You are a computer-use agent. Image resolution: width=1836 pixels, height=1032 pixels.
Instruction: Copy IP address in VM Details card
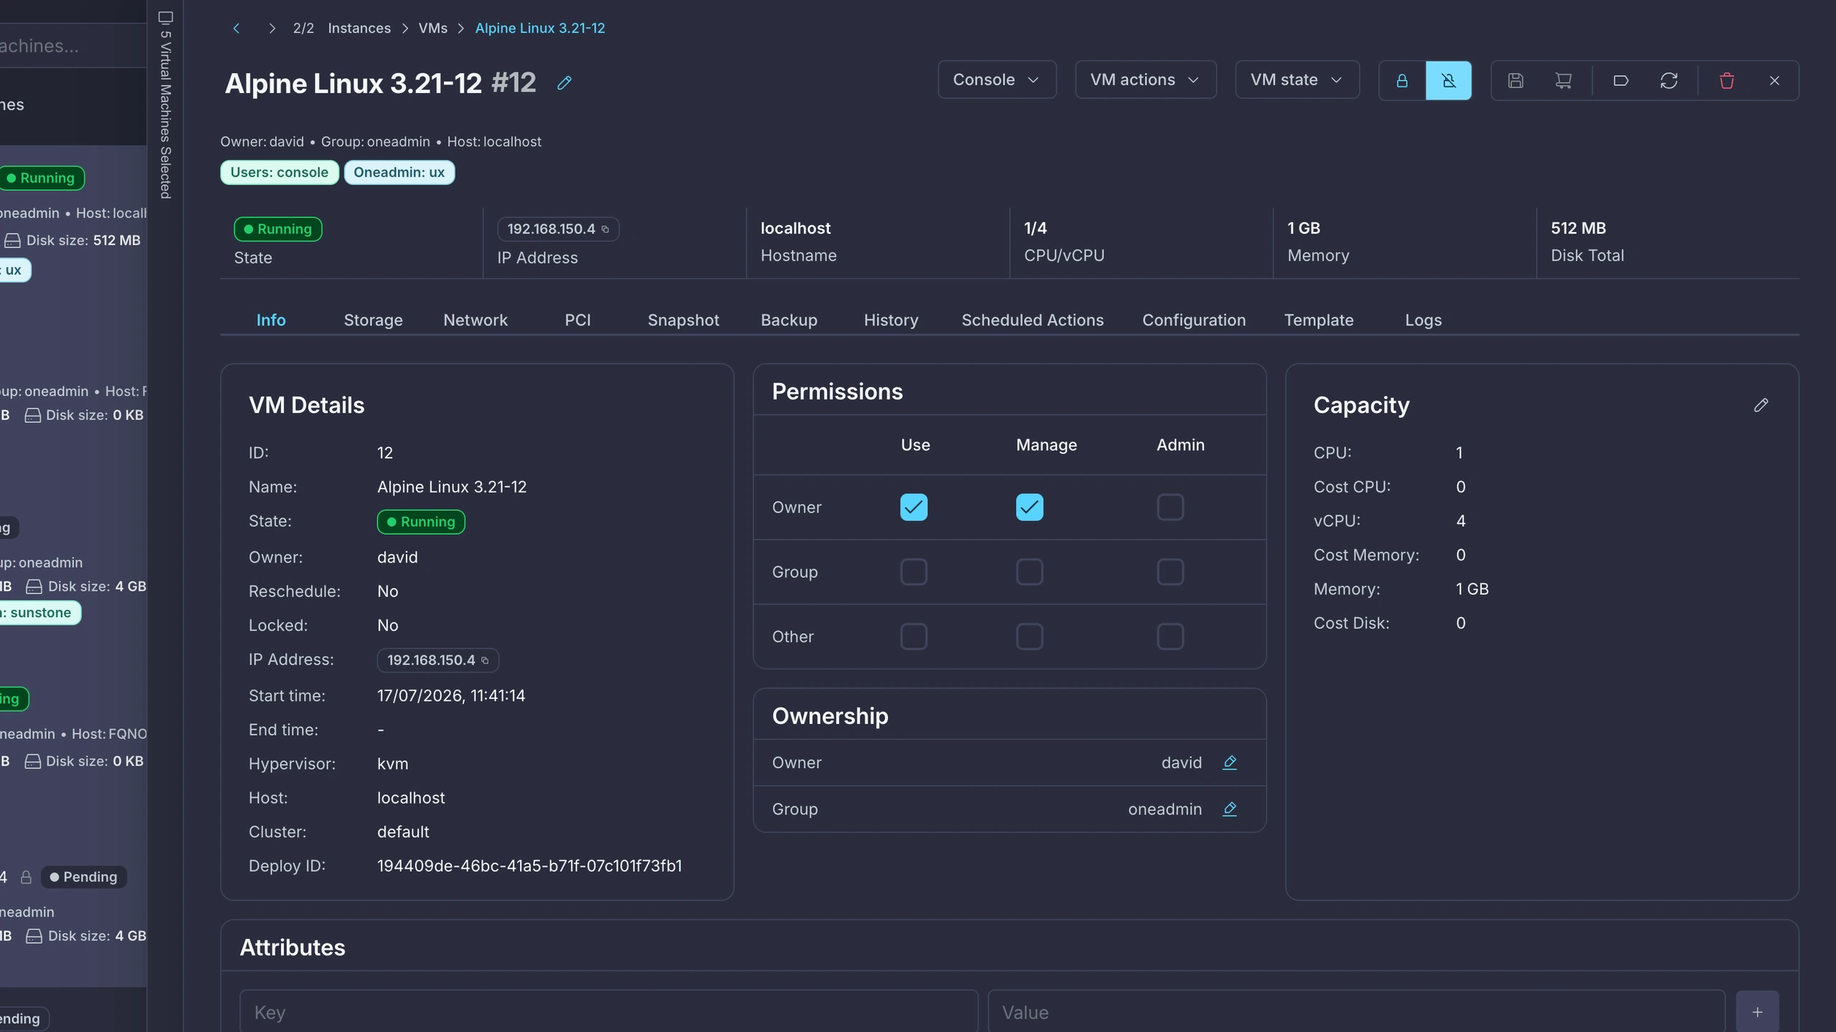[x=485, y=660]
